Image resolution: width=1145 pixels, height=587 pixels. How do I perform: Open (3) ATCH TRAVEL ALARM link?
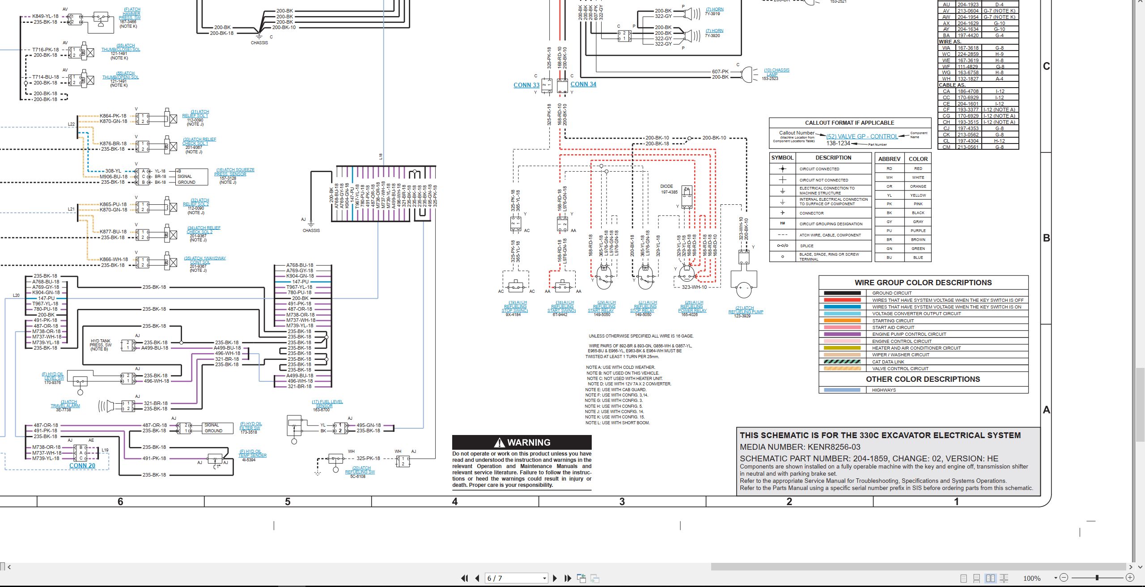[x=65, y=404]
